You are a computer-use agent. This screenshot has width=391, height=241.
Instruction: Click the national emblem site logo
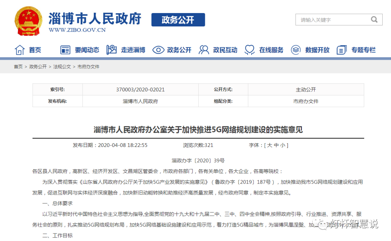click(x=28, y=20)
